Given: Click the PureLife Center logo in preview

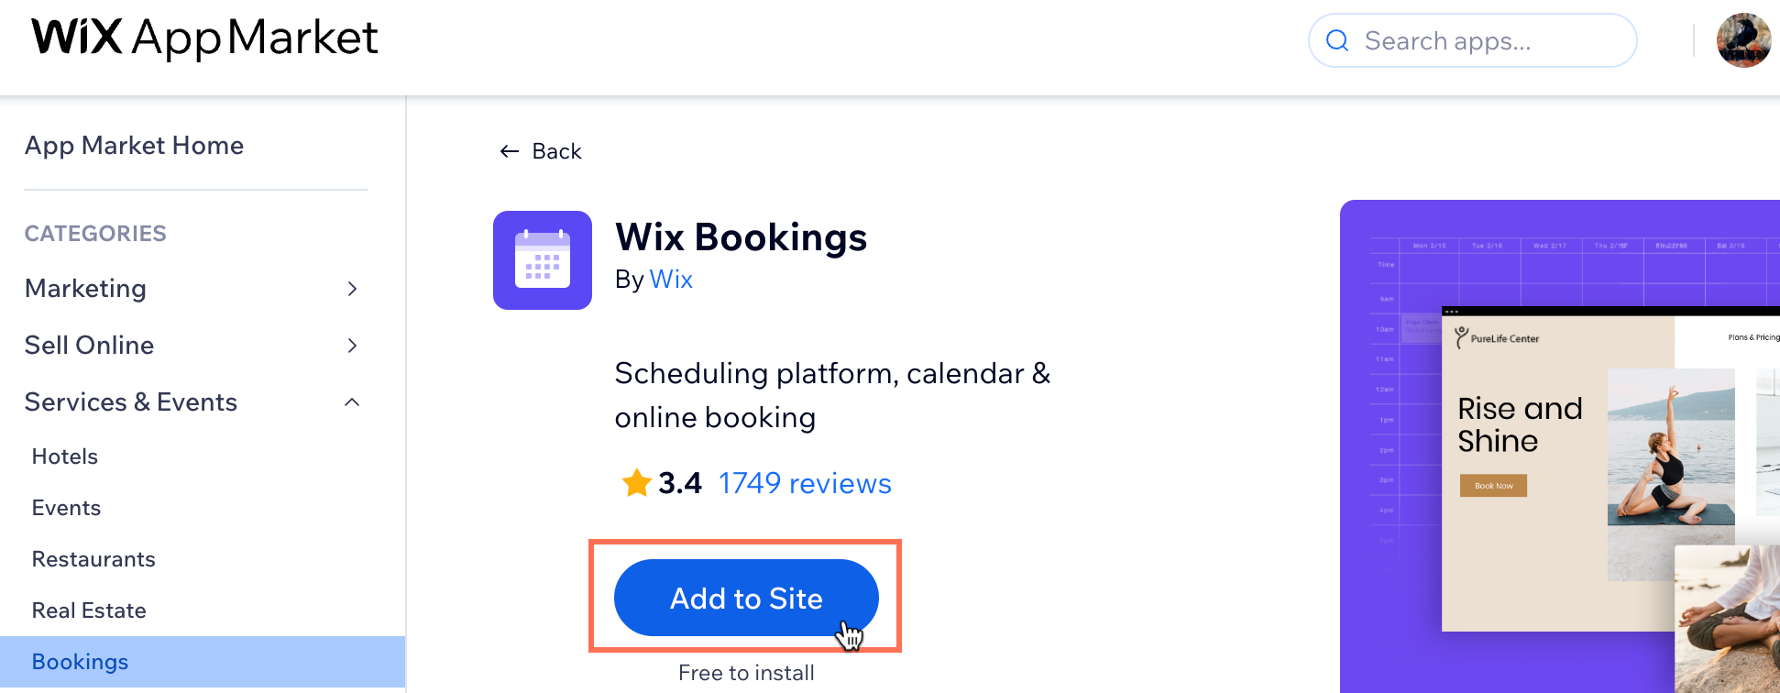Looking at the screenshot, I should click(x=1497, y=338).
